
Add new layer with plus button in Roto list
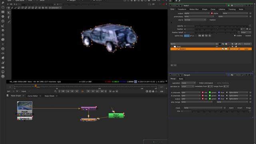click(172, 65)
